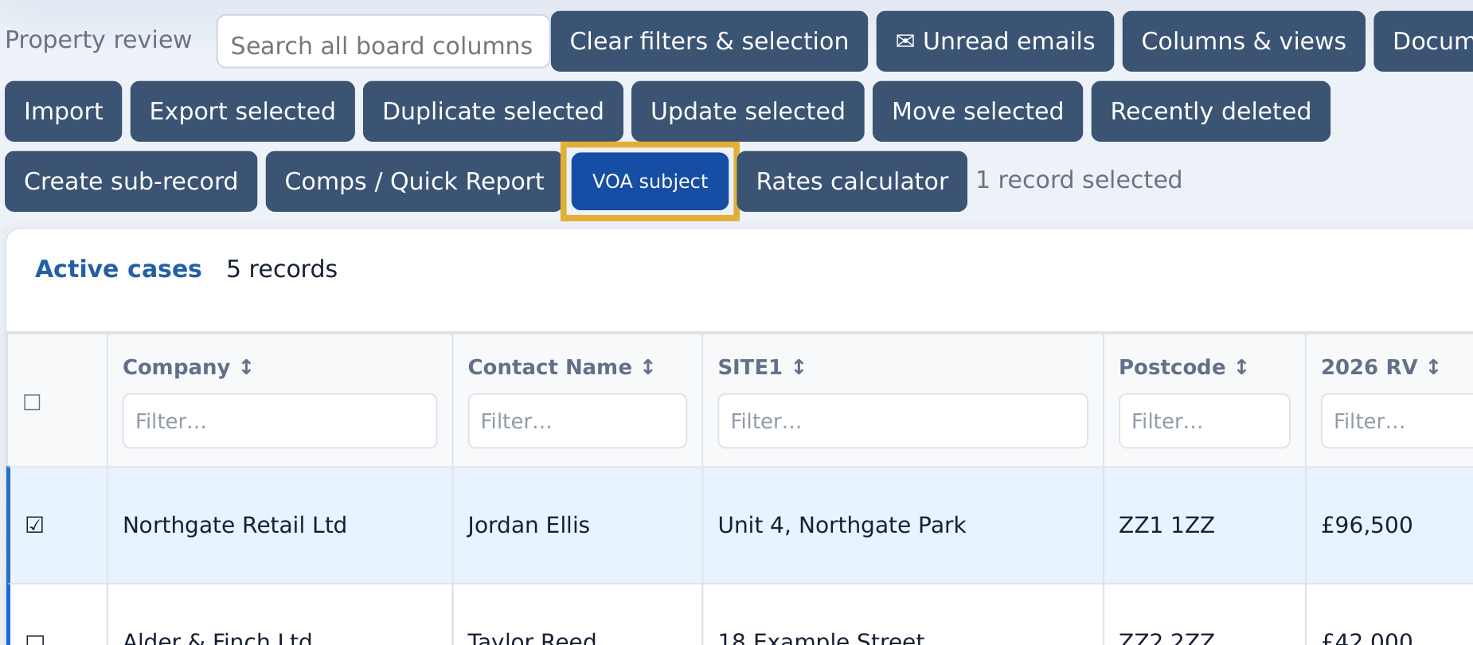Screen dimensions: 1473x645
Task: Toggle the select-all header checkbox
Action: tap(33, 402)
